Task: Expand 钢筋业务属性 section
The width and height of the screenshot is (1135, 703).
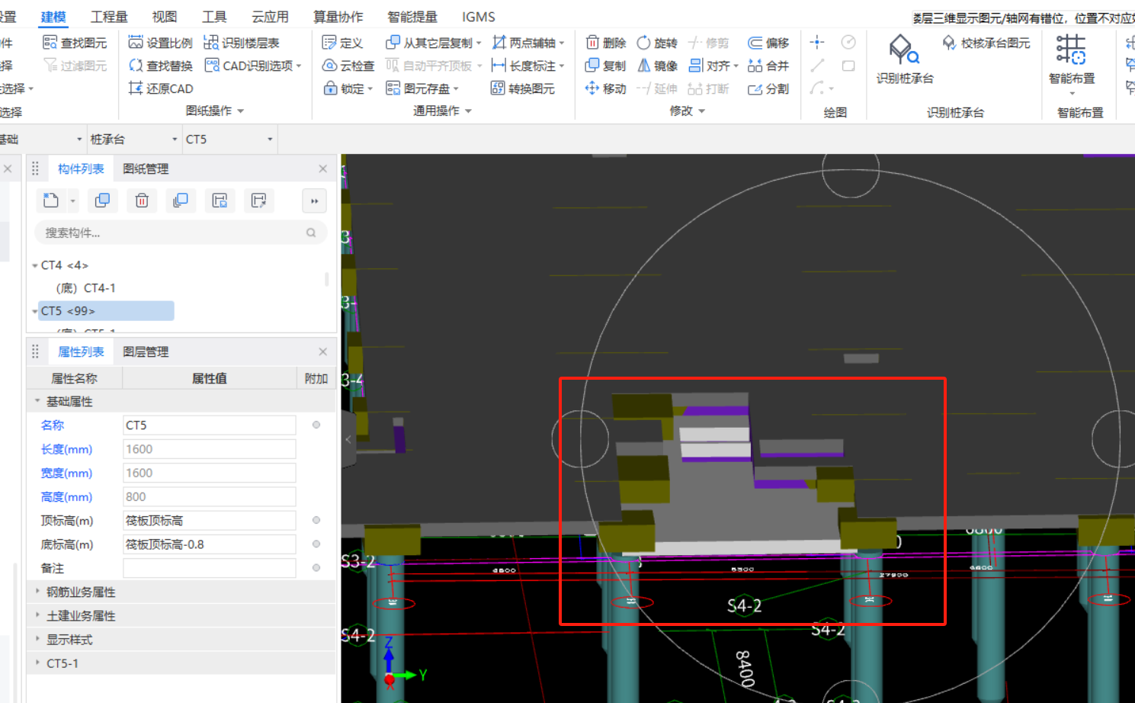Action: click(37, 591)
